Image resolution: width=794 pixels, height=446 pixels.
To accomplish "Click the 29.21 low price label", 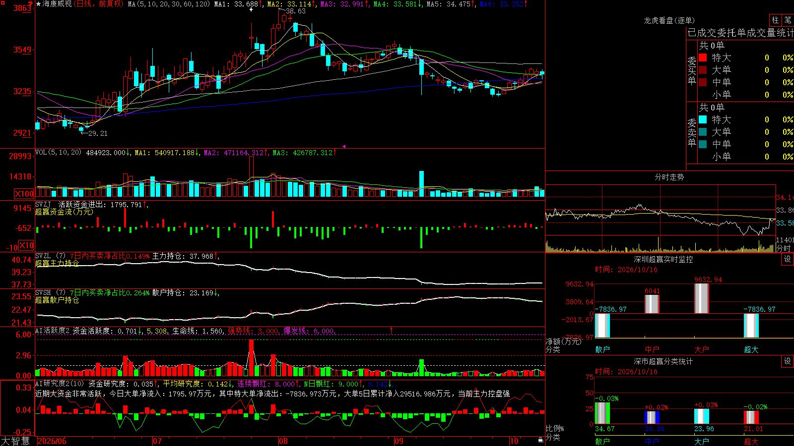I will 98,133.
